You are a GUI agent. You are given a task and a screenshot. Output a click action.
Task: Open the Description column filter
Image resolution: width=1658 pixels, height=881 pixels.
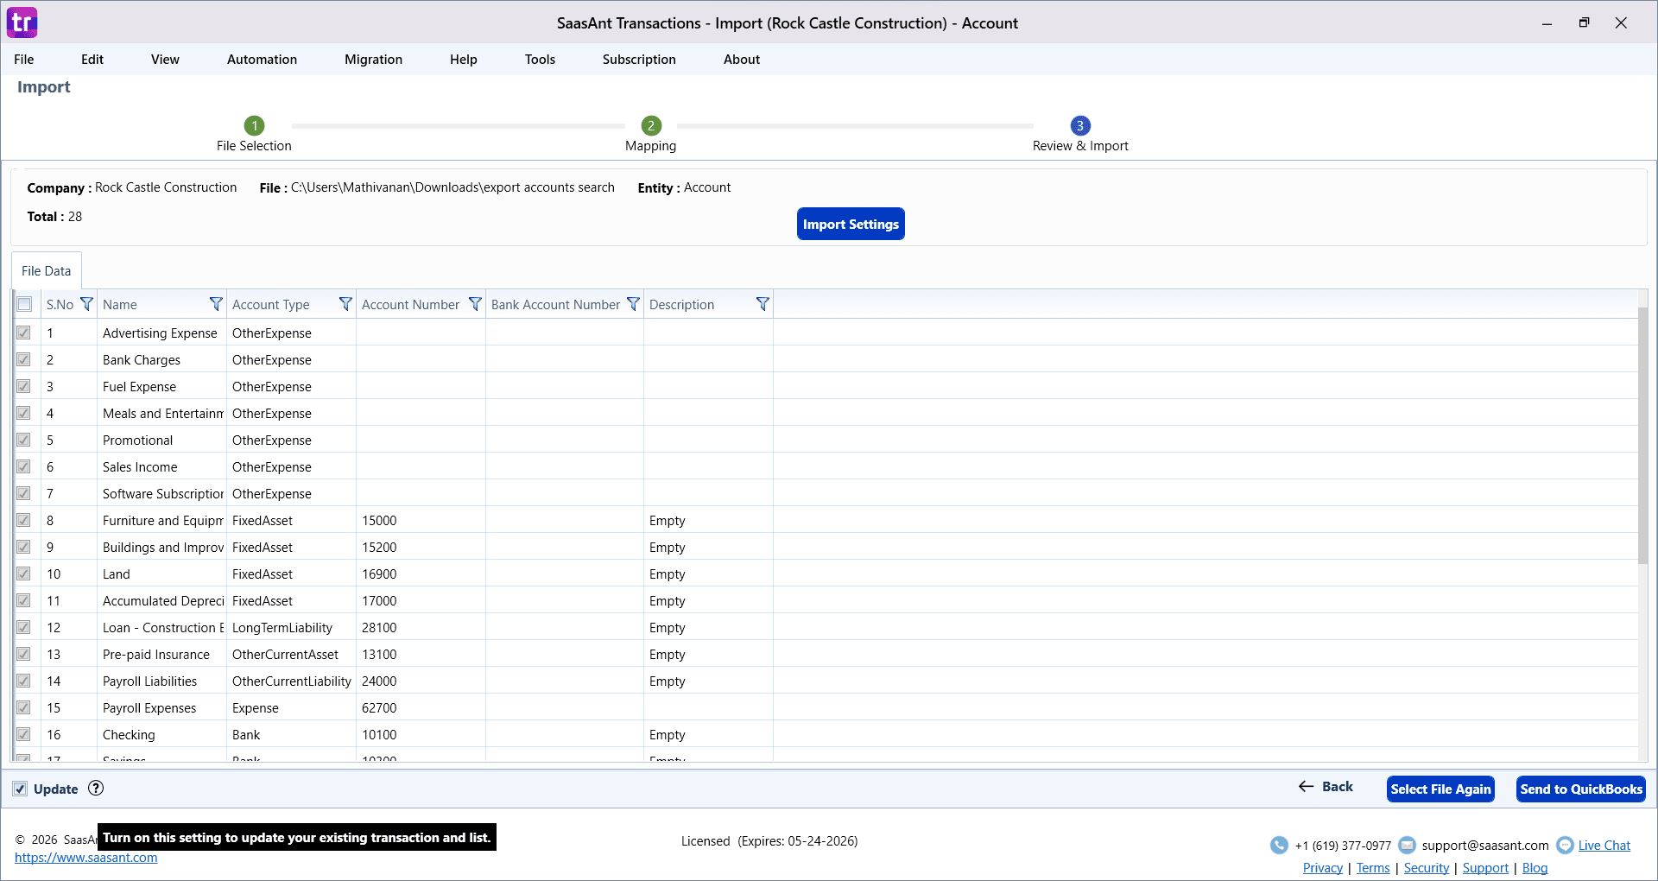763,304
